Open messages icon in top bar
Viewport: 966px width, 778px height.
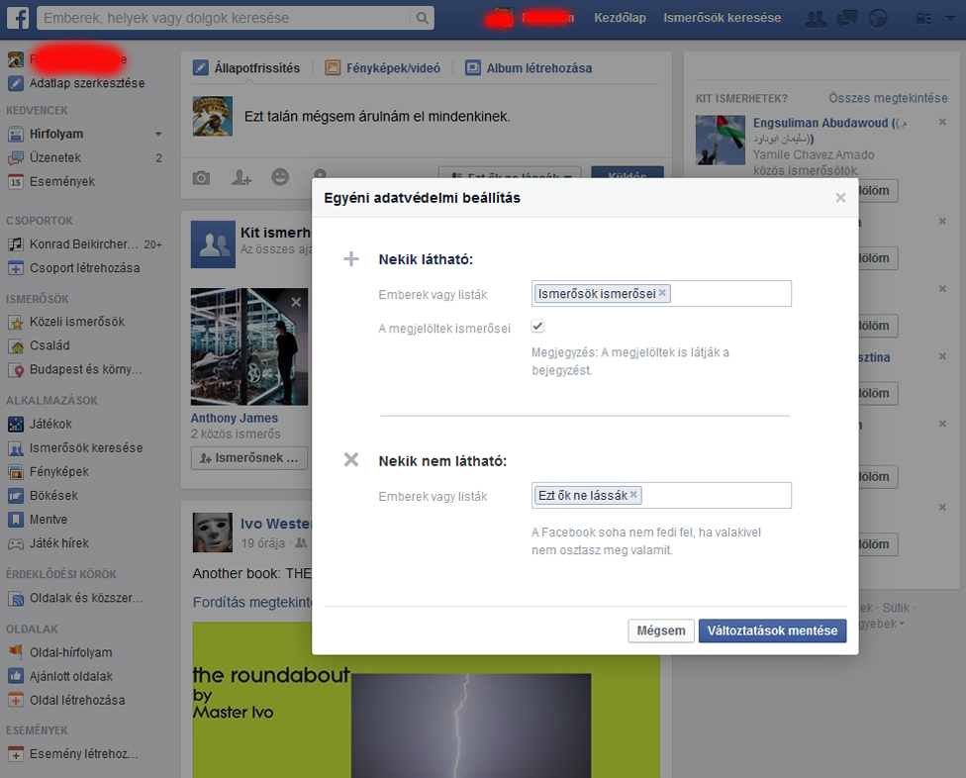(847, 18)
